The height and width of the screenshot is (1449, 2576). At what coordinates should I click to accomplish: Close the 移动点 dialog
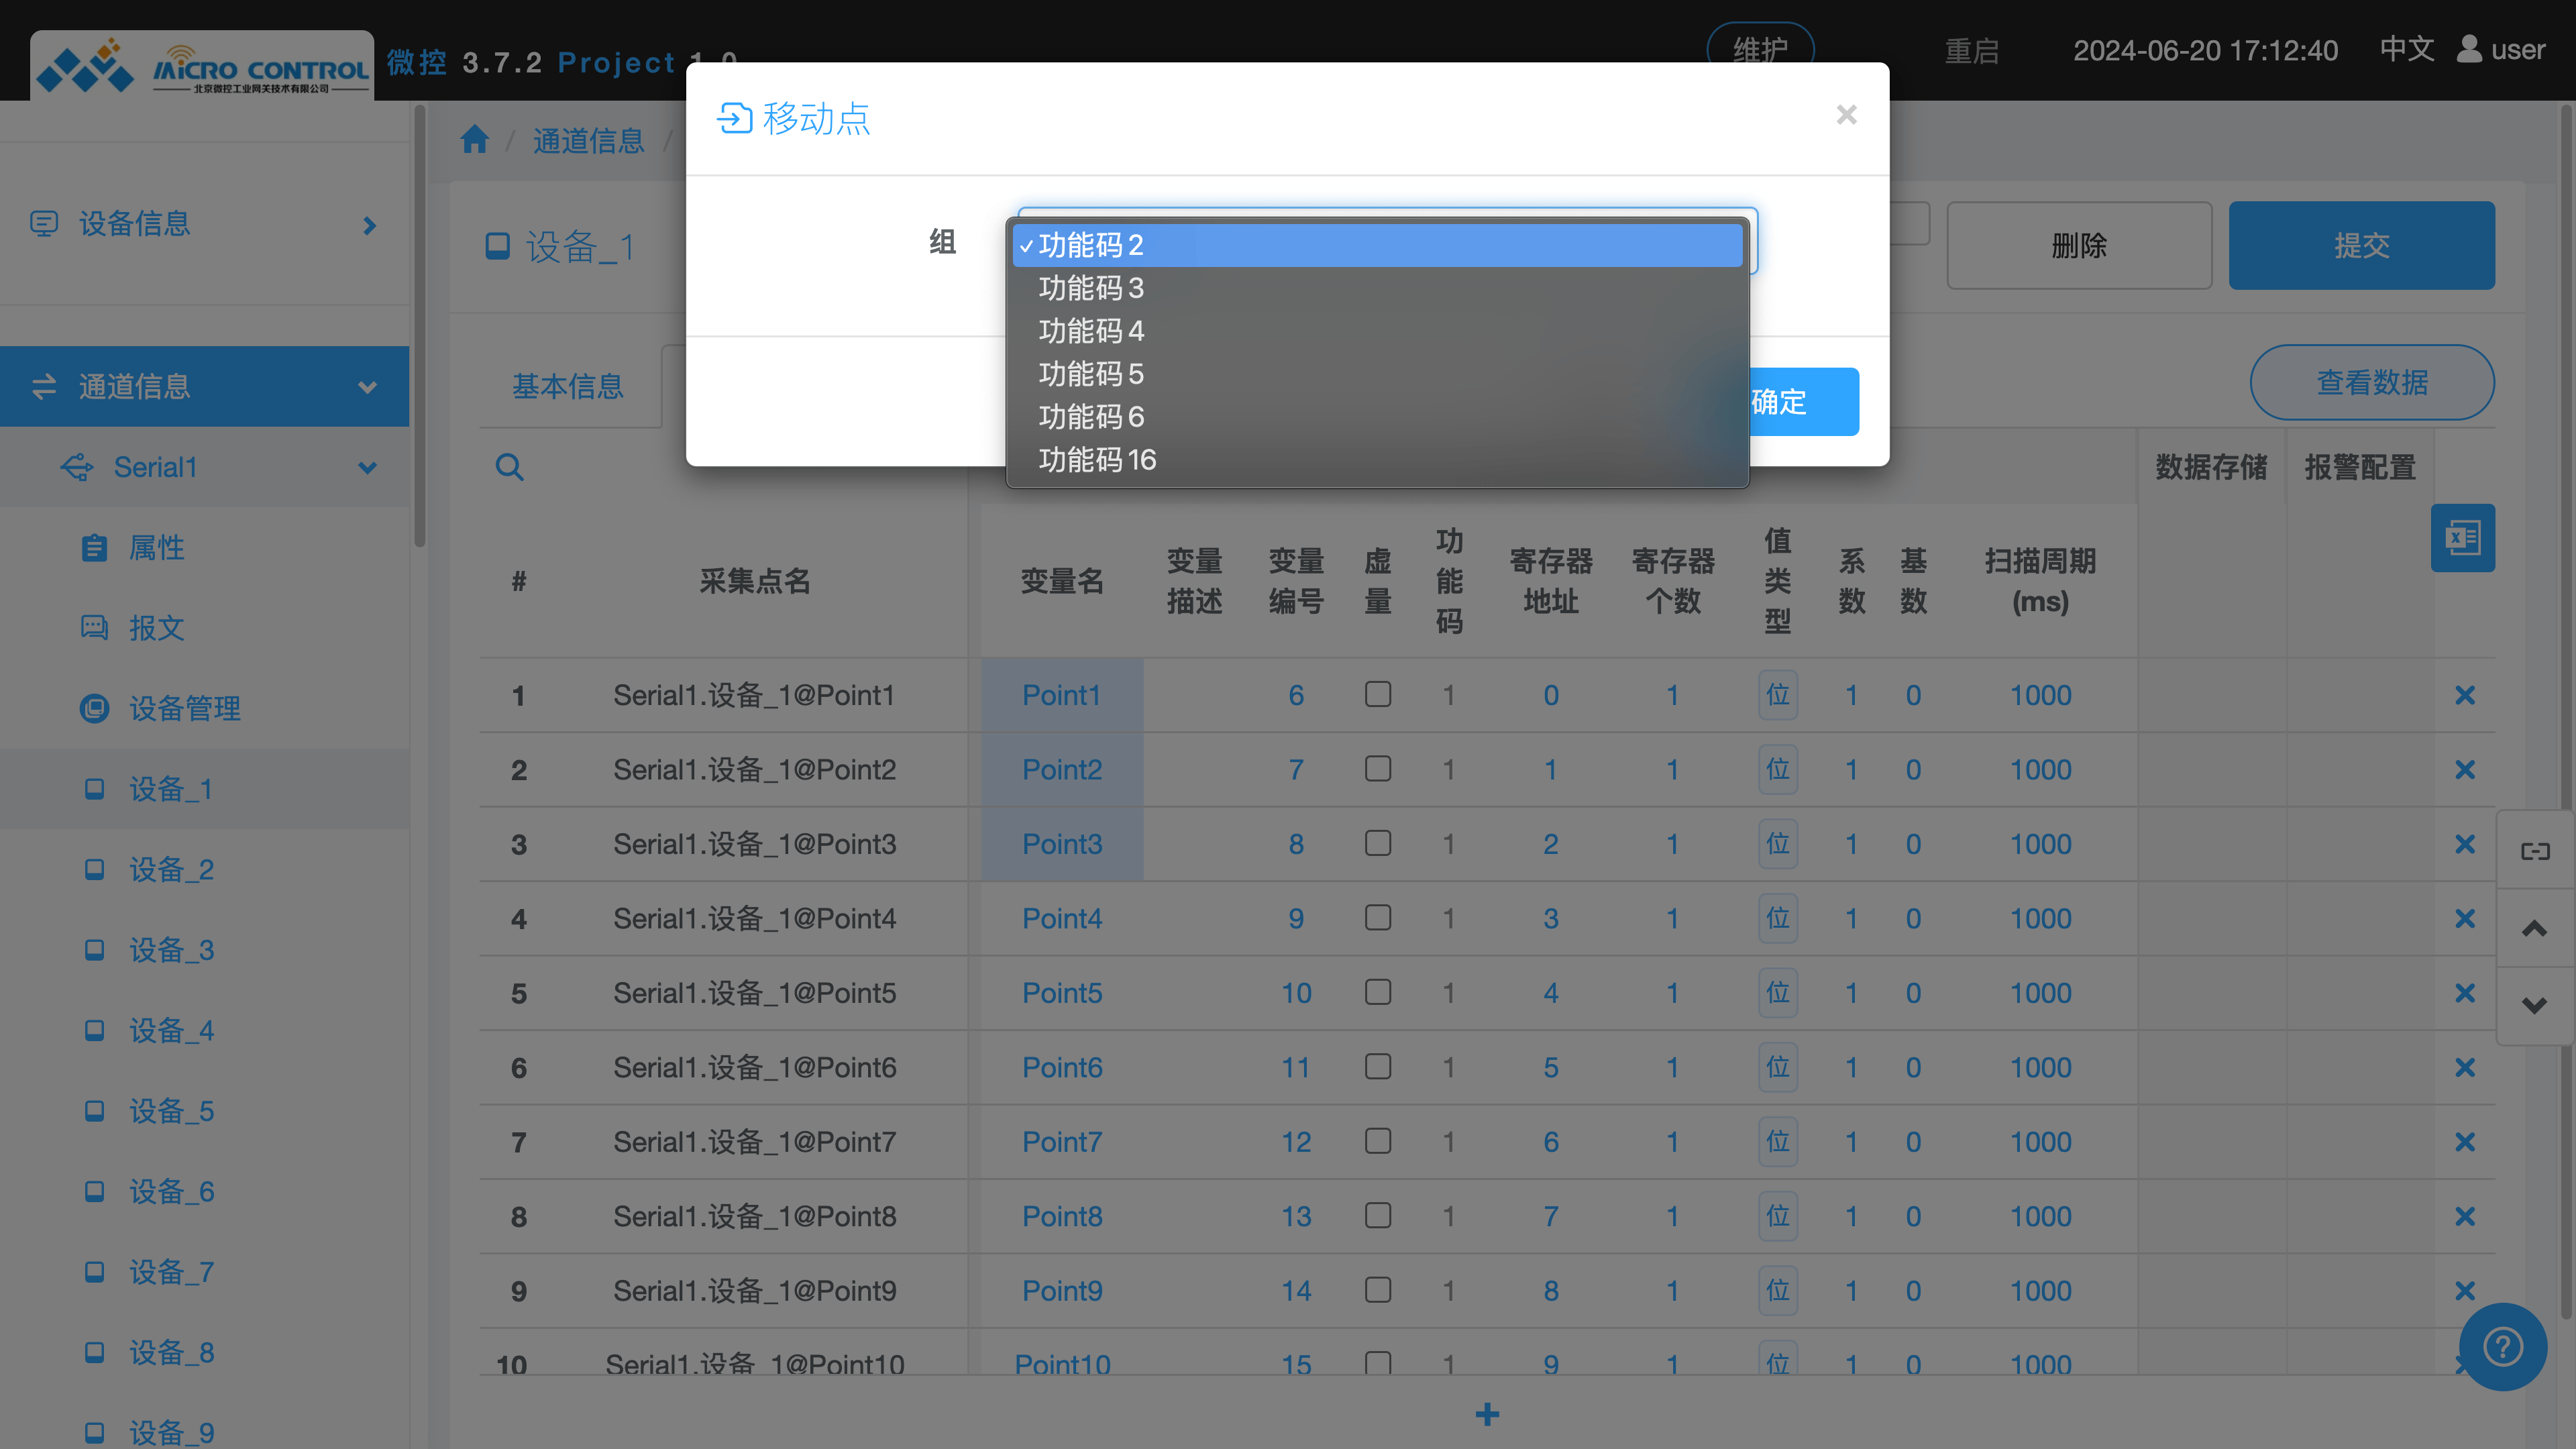tap(1846, 116)
